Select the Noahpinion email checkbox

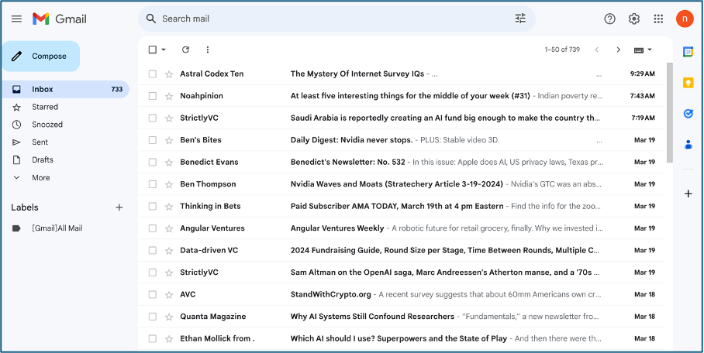(x=153, y=95)
